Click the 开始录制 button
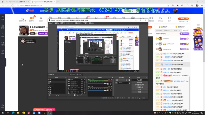The height and width of the screenshot is (115, 205). tap(140, 83)
